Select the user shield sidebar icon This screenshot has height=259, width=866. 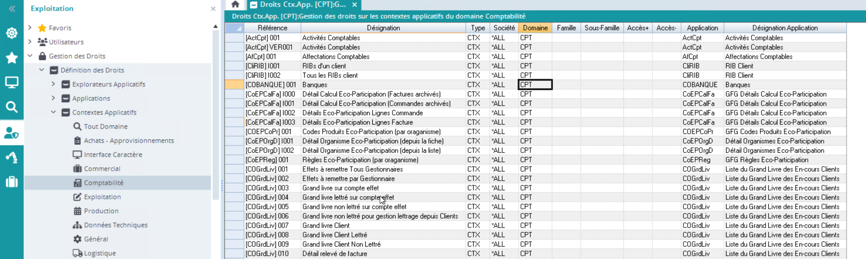click(12, 133)
